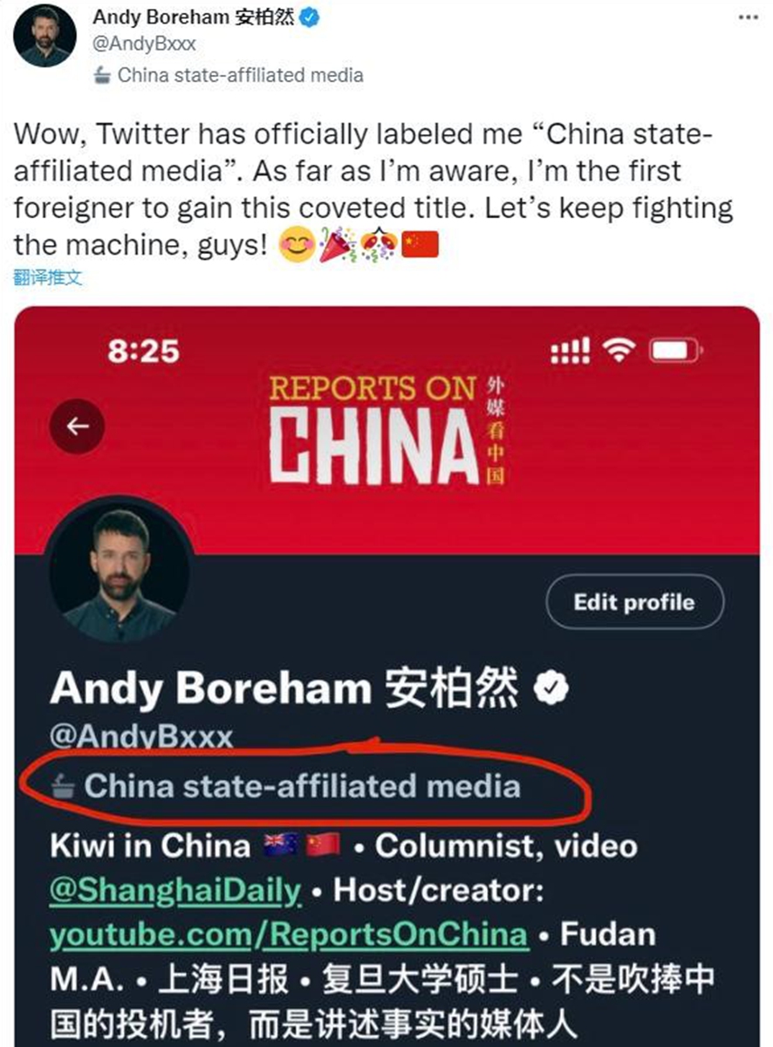Click the @AndyBxxx handle under author name
773x1047 pixels.
click(144, 44)
